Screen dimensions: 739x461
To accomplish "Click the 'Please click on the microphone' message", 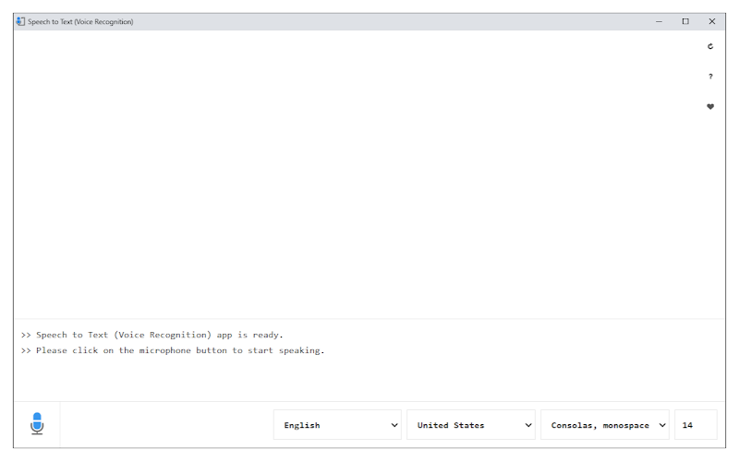I will coord(173,350).
